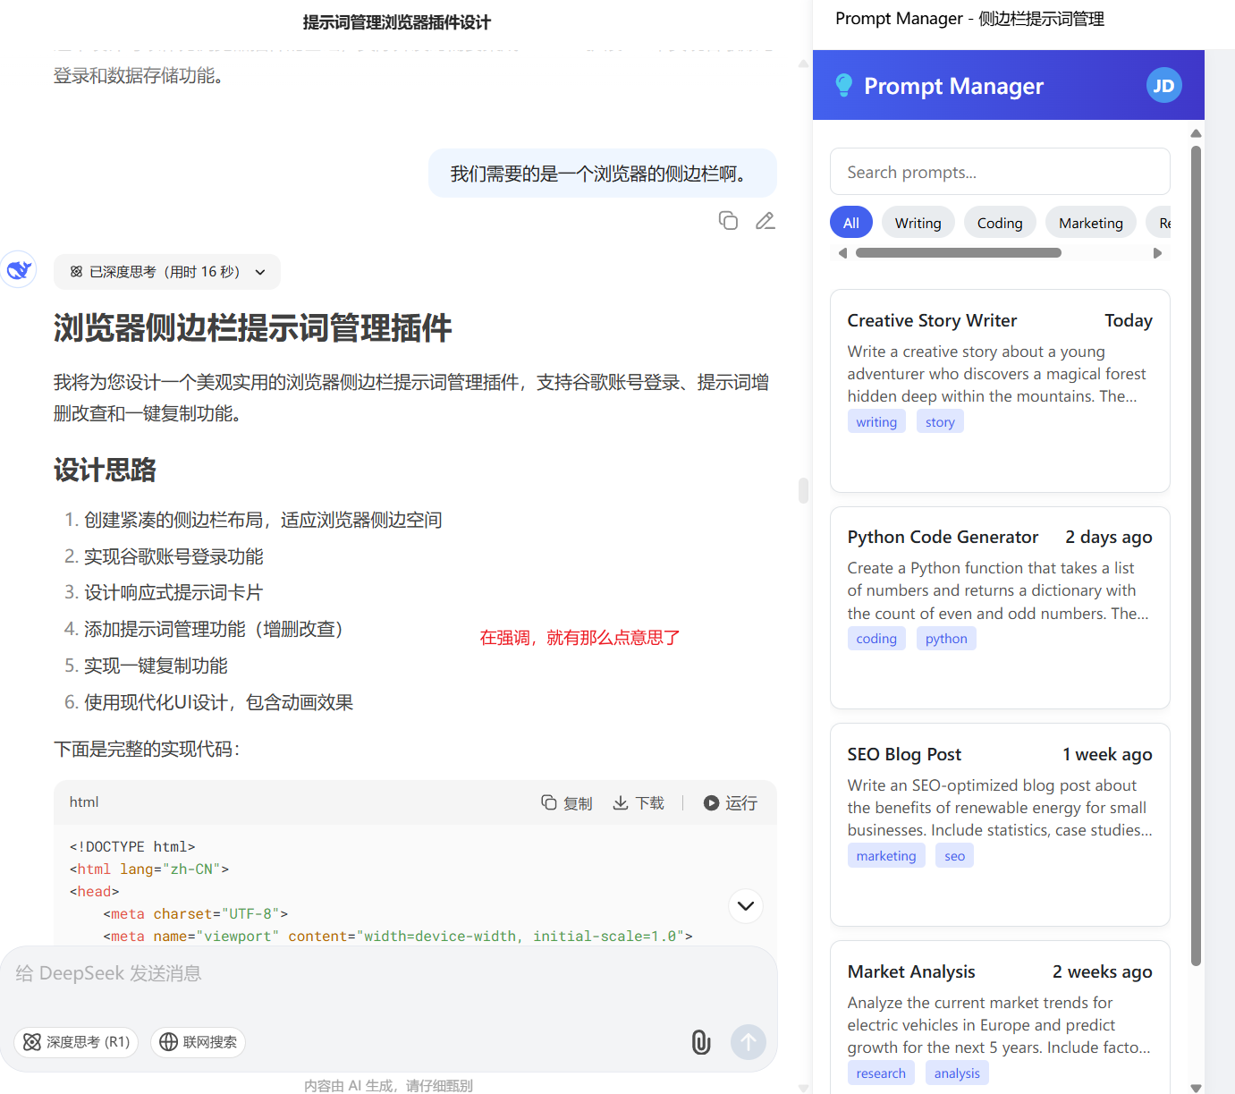Click the analysis tag
The width and height of the screenshot is (1235, 1094).
click(957, 1073)
